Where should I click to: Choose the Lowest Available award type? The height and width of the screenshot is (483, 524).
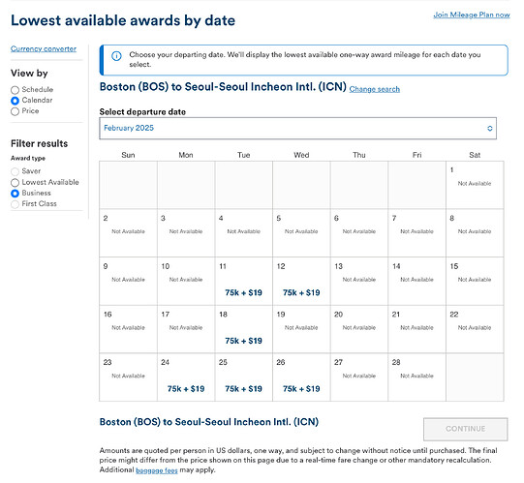coord(15,183)
